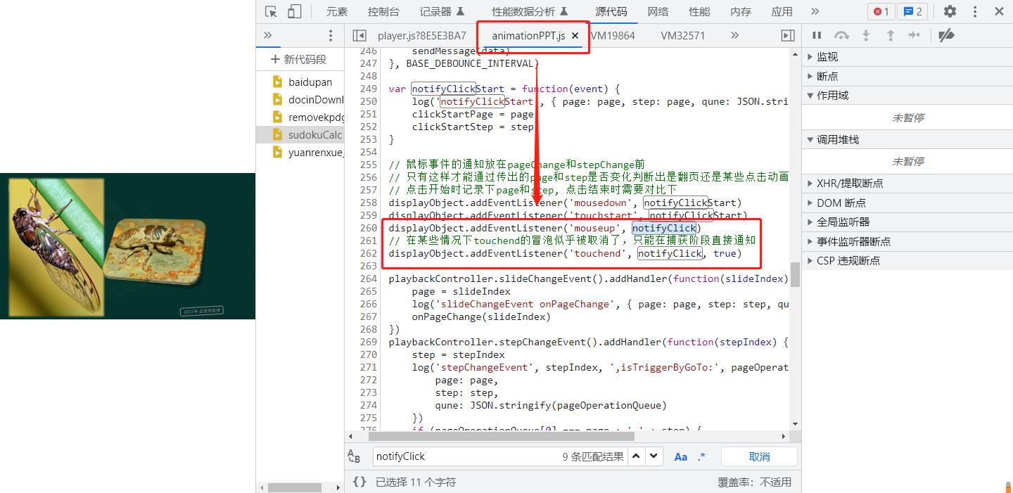Click the deactivate breakpoints icon

946,35
